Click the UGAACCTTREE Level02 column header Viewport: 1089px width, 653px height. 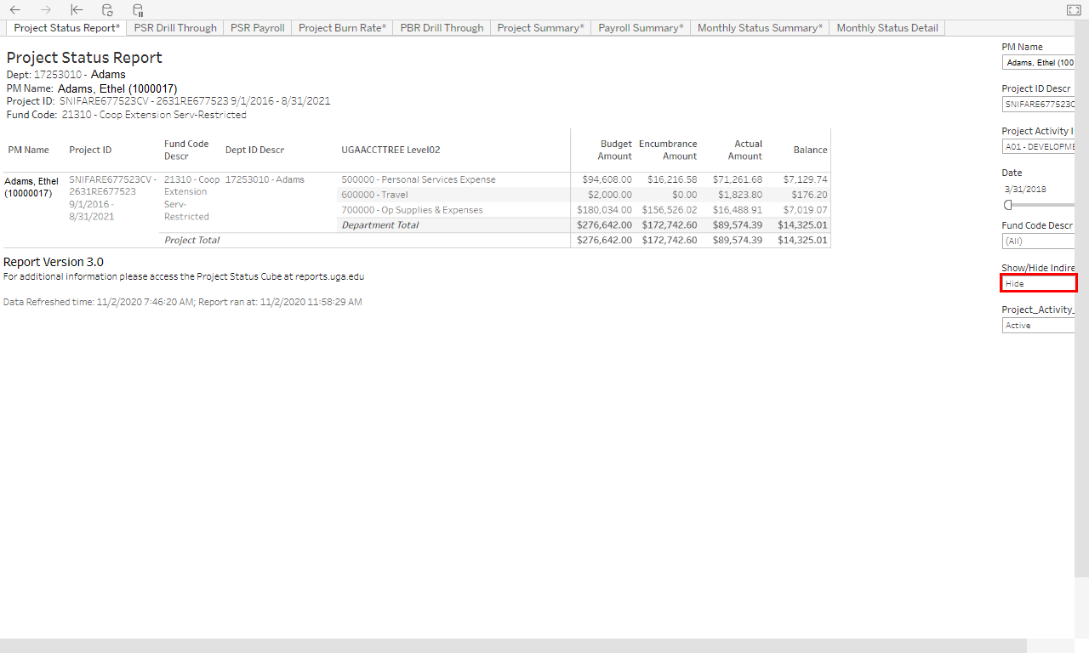pos(391,150)
